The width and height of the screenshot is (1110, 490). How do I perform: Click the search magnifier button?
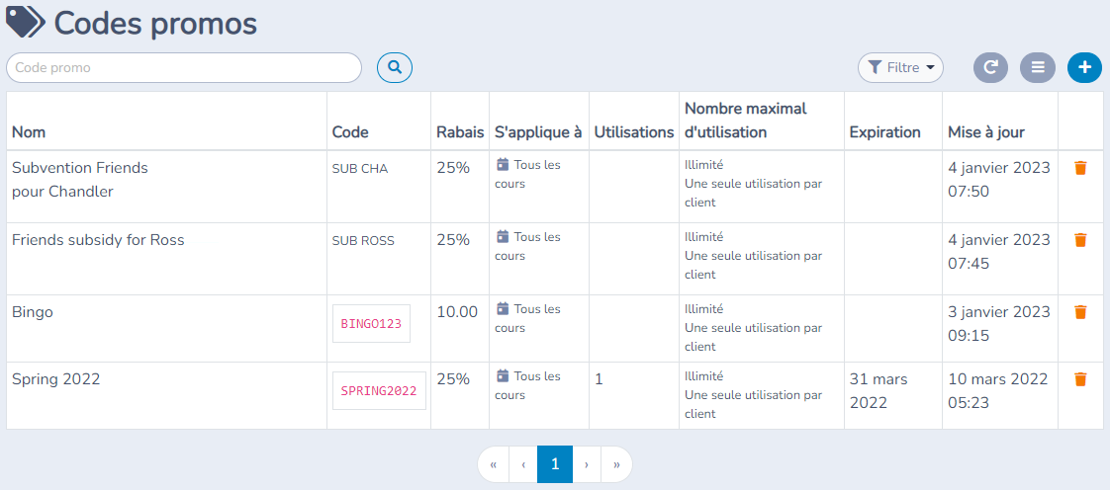395,68
